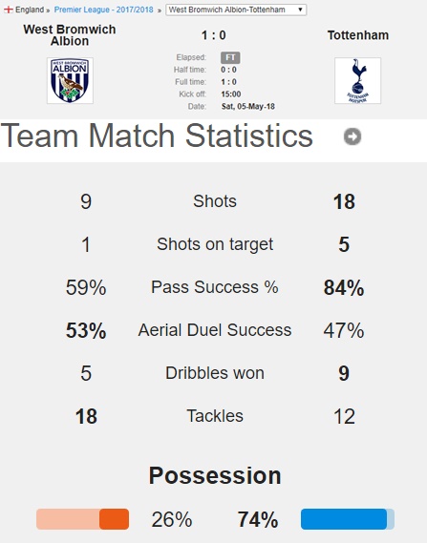Image resolution: width=427 pixels, height=543 pixels.
Task: Open the West Bromwich Albion club crest
Action: tap(70, 80)
